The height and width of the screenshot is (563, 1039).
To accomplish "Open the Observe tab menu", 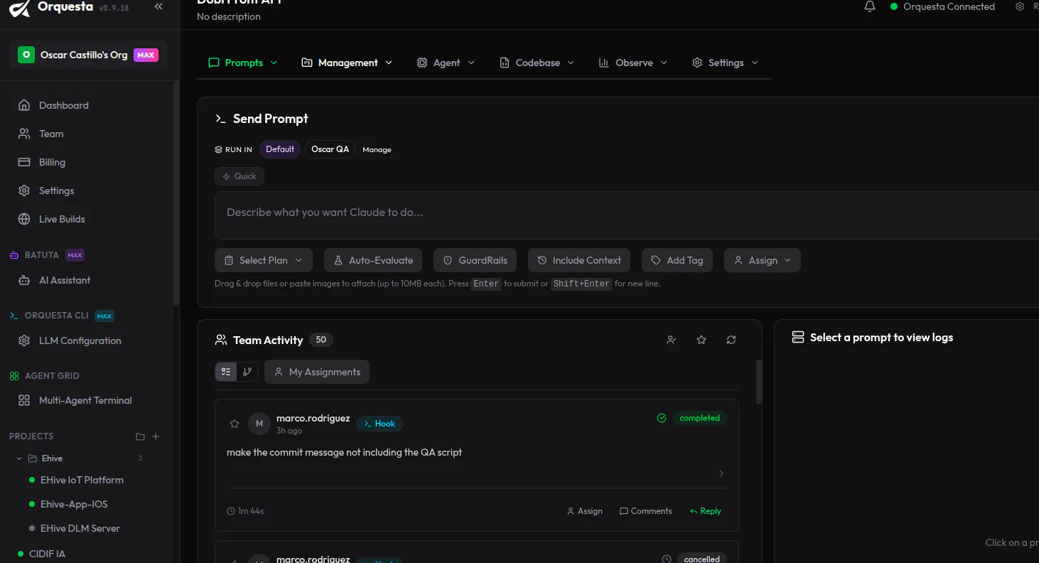I will click(633, 63).
